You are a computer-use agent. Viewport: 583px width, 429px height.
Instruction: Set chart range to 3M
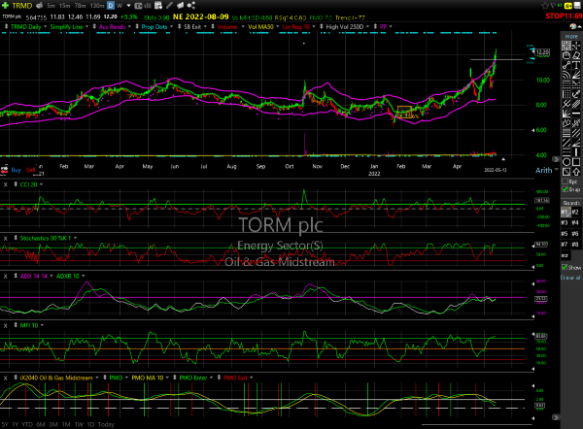pyautogui.click(x=53, y=424)
